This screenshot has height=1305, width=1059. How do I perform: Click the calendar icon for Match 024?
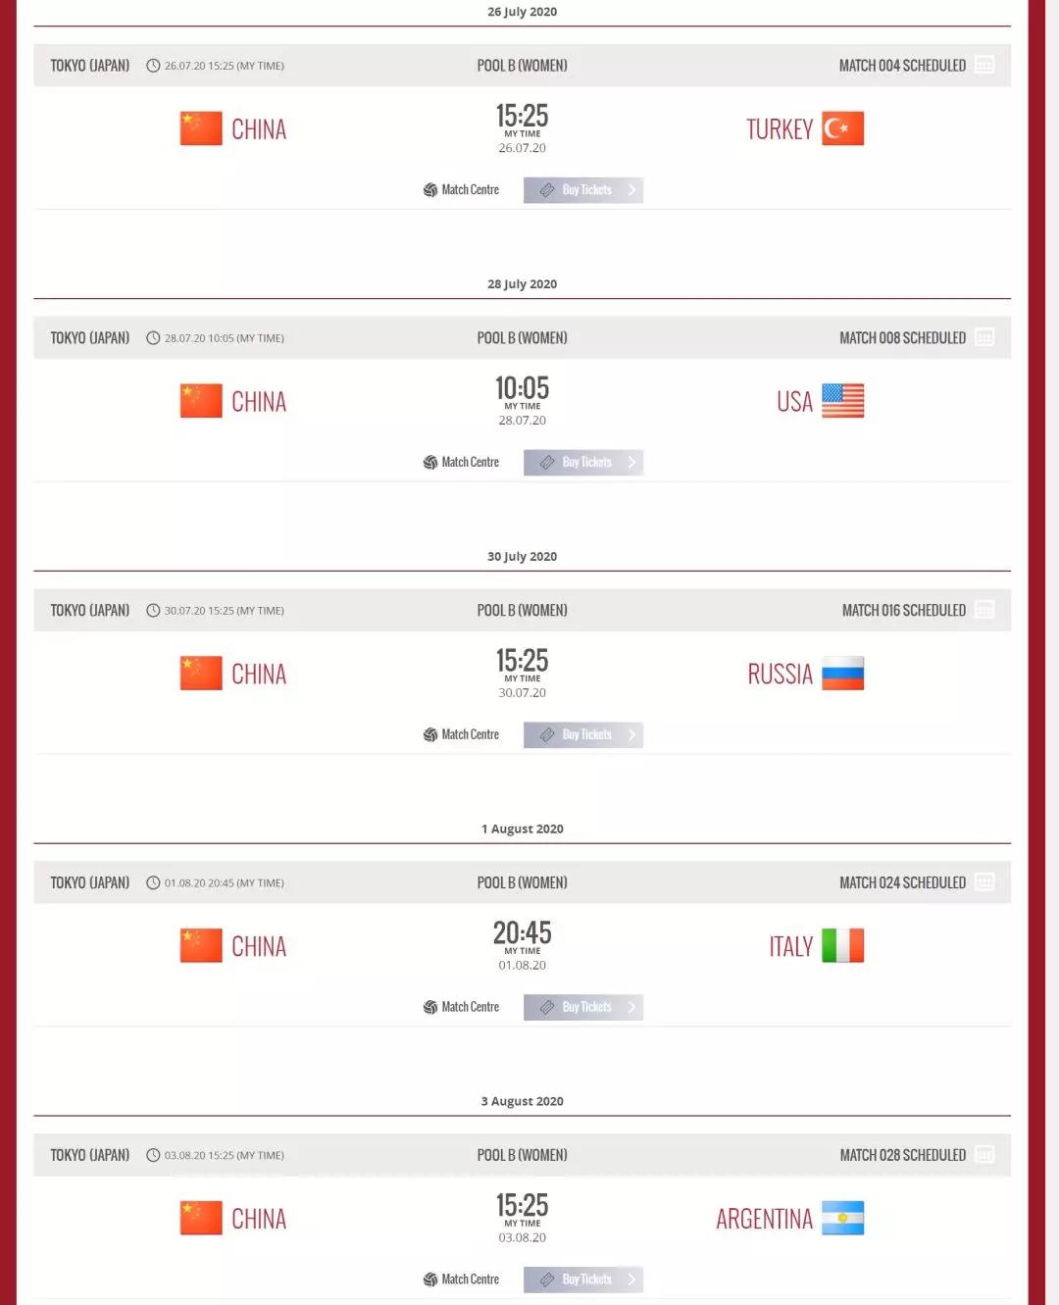[x=984, y=882]
